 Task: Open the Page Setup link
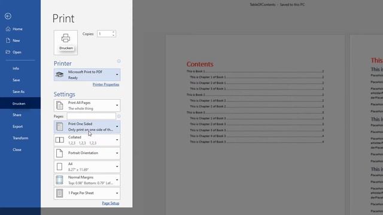pos(111,203)
